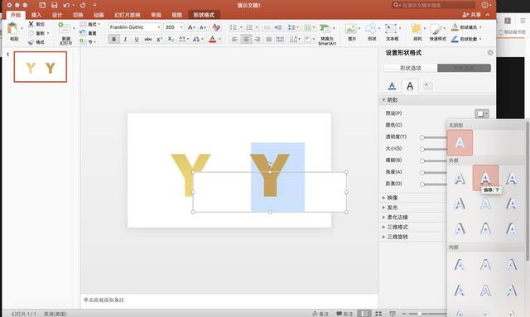The width and height of the screenshot is (530, 317).
Task: Click the Shapes icon in ribbon
Action: coord(371,29)
